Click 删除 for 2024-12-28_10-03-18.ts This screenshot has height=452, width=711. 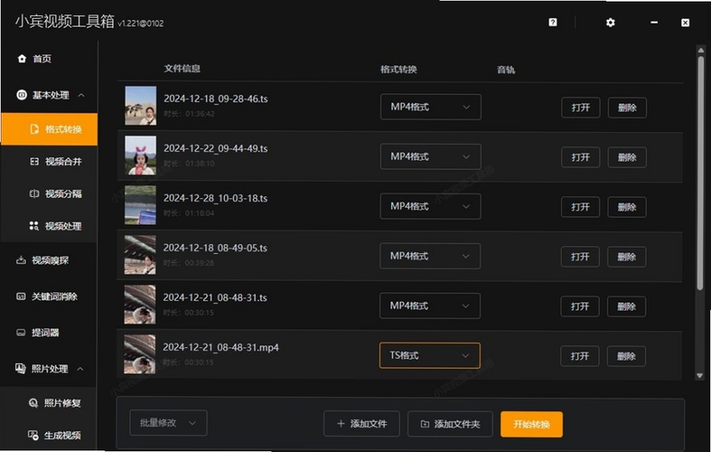[627, 207]
